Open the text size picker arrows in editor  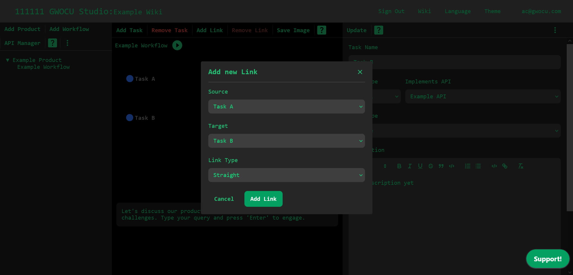click(385, 166)
